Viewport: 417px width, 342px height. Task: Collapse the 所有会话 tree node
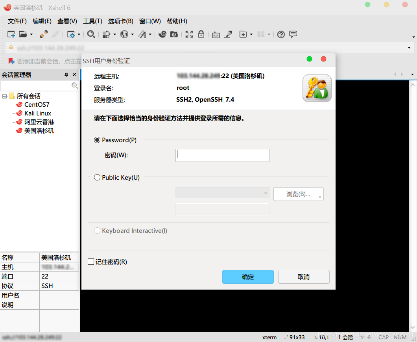click(x=4, y=96)
